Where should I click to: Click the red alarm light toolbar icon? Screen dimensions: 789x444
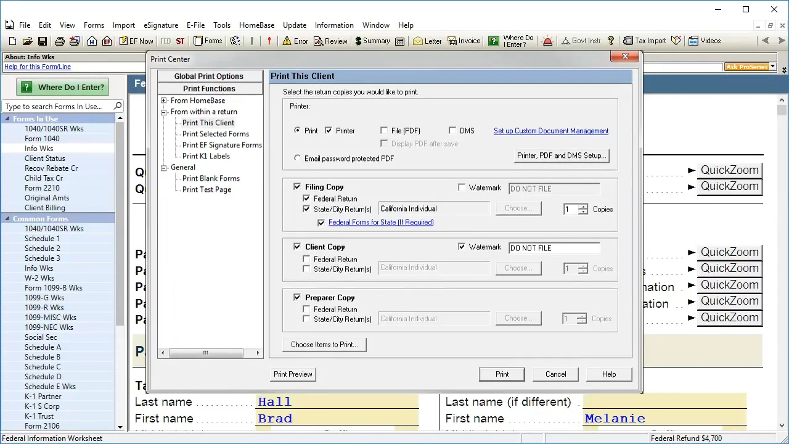[x=547, y=41]
